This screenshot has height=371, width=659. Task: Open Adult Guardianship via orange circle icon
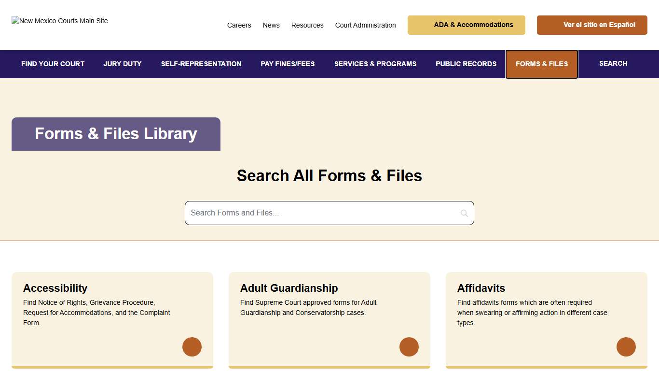[409, 347]
